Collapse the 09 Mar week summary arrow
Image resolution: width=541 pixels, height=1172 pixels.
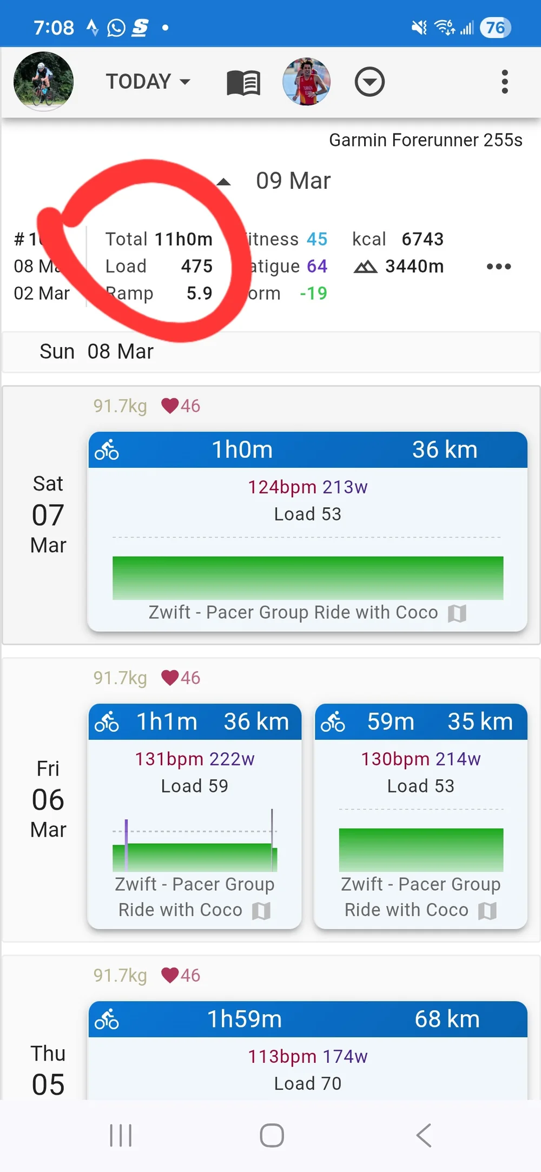pos(223,182)
